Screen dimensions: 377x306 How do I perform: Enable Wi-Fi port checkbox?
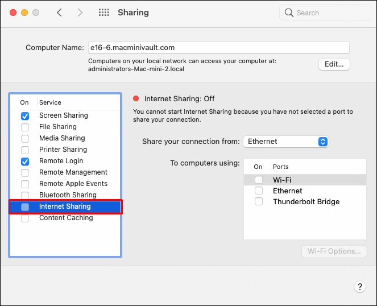pos(259,180)
